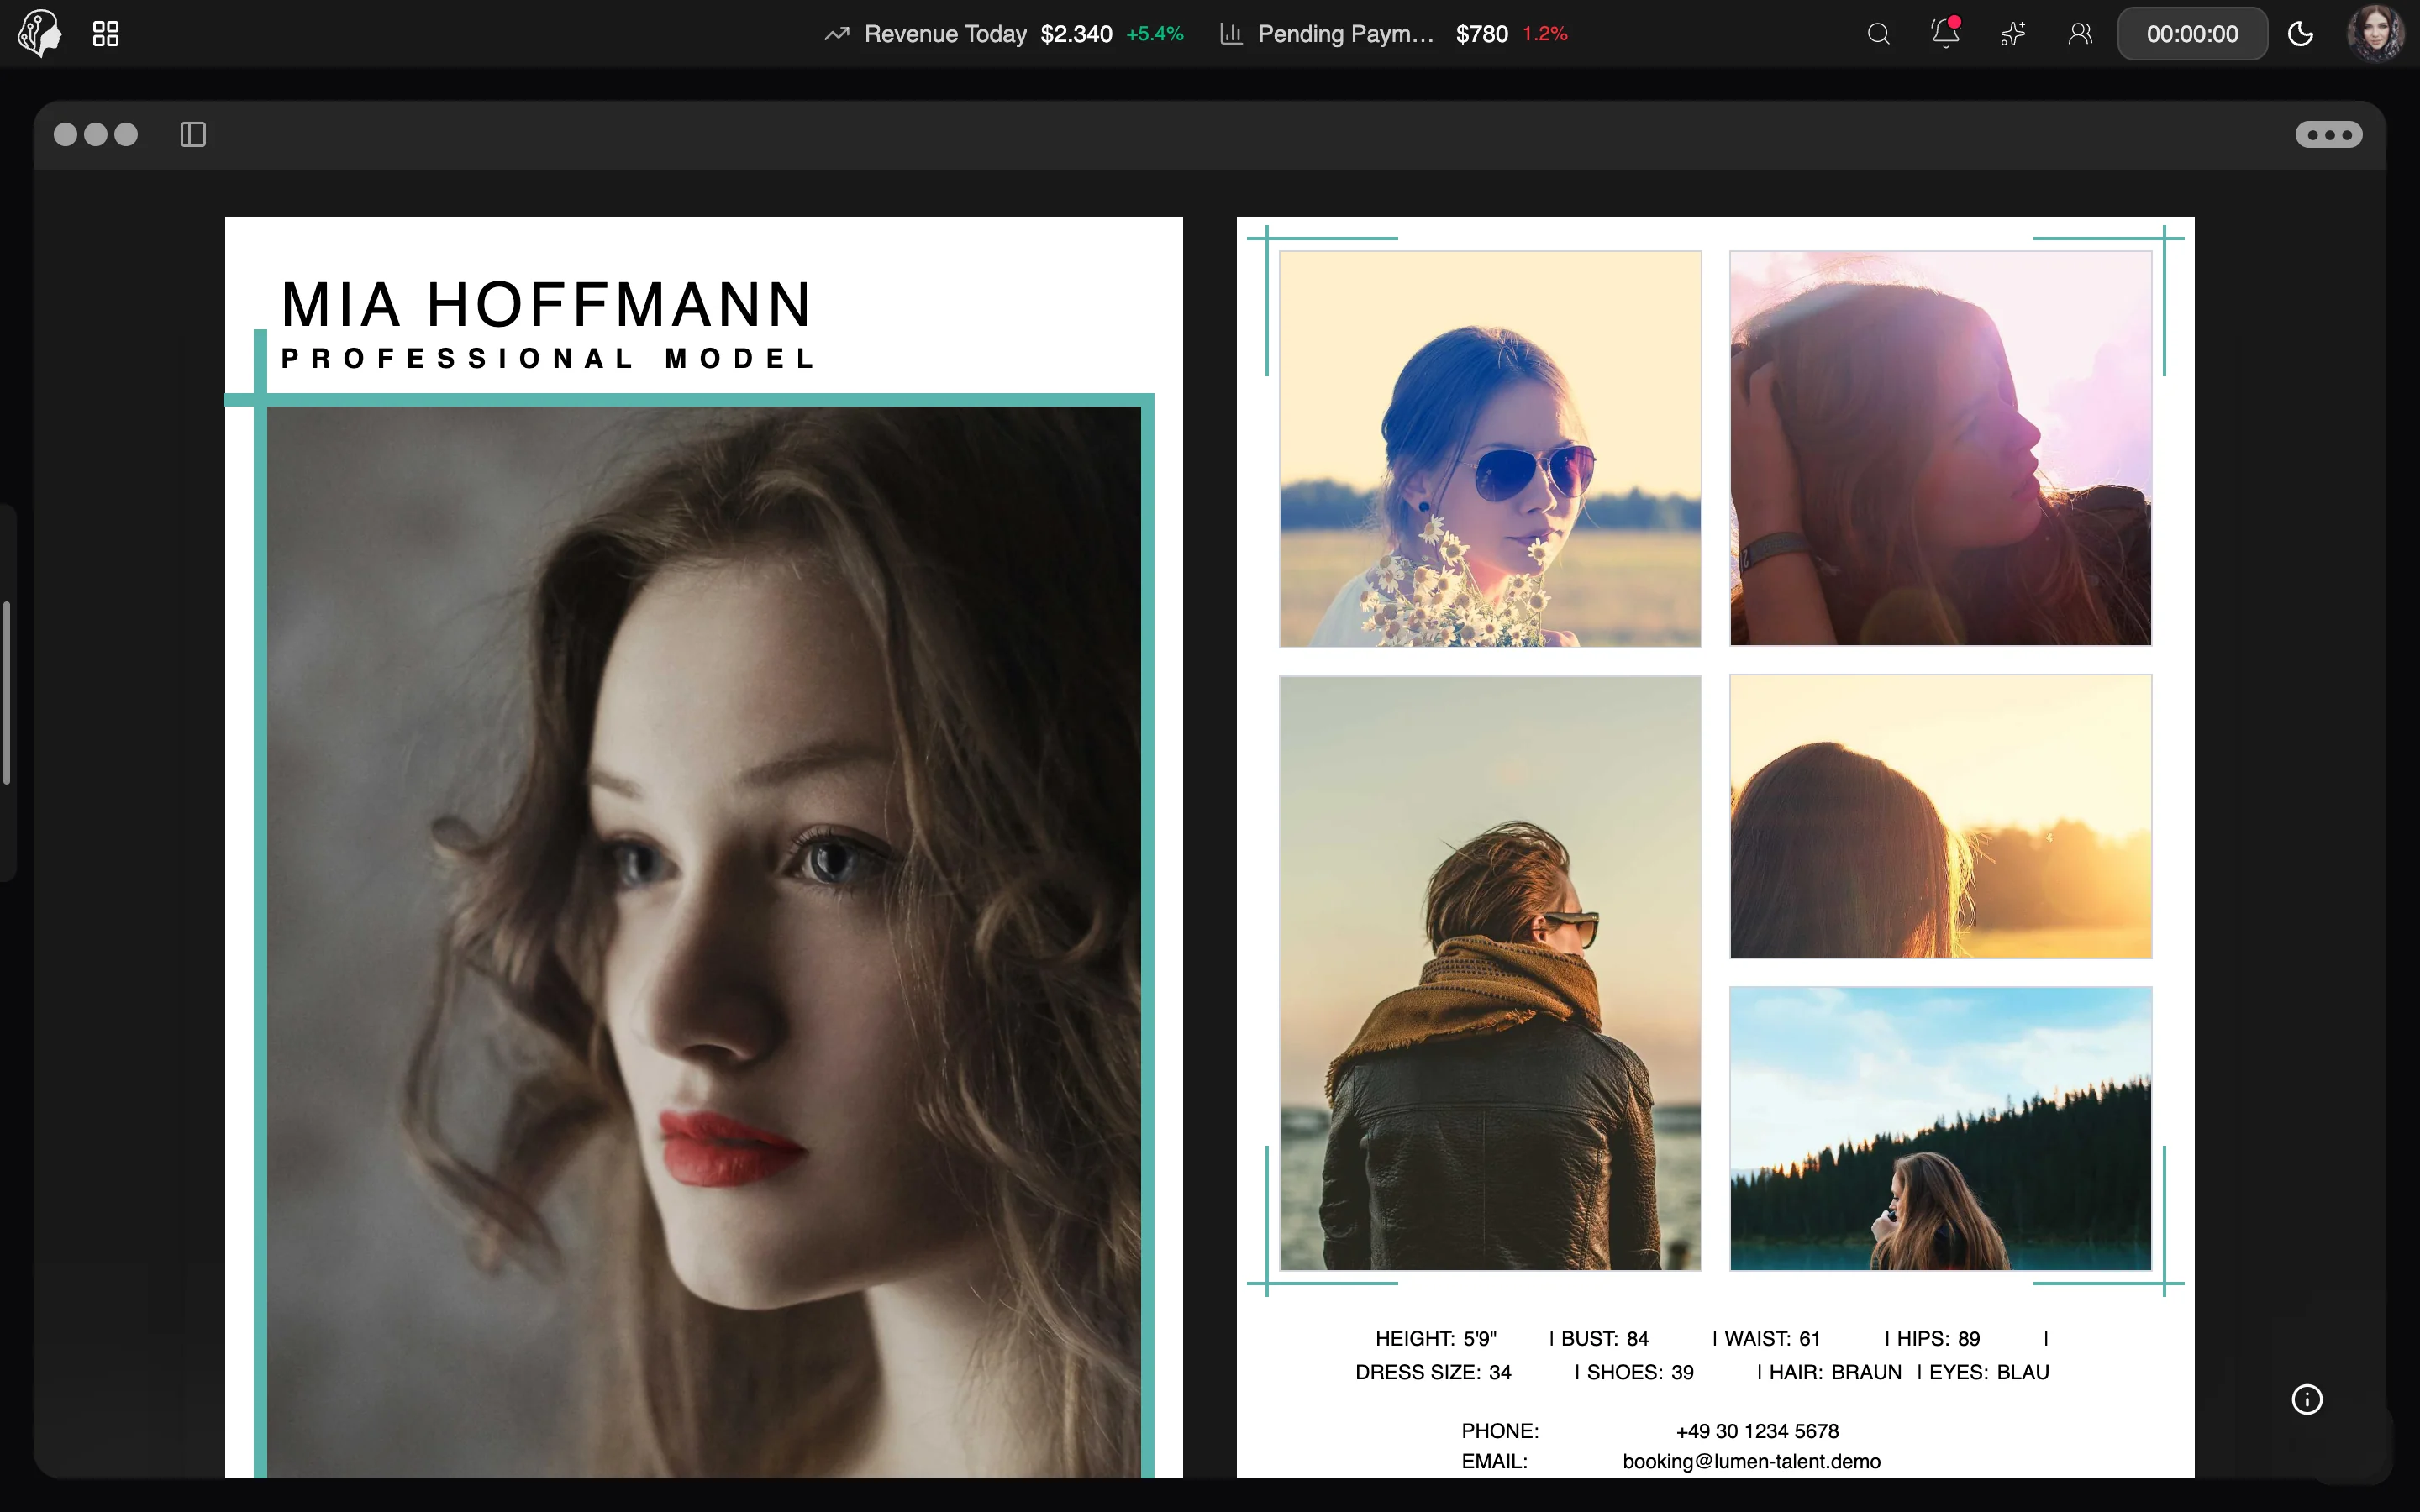Screen dimensions: 2420x1512
Task: Select the sunset hair silhouette photo
Action: (x=1940, y=816)
